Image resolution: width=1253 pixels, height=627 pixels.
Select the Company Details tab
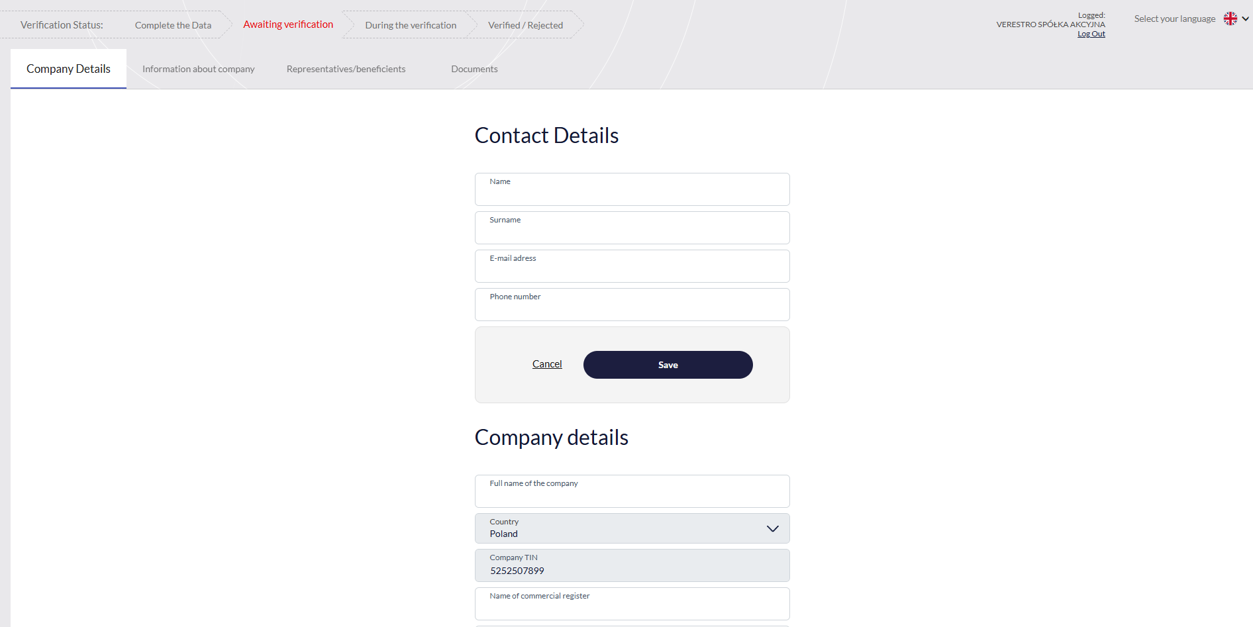(68, 69)
